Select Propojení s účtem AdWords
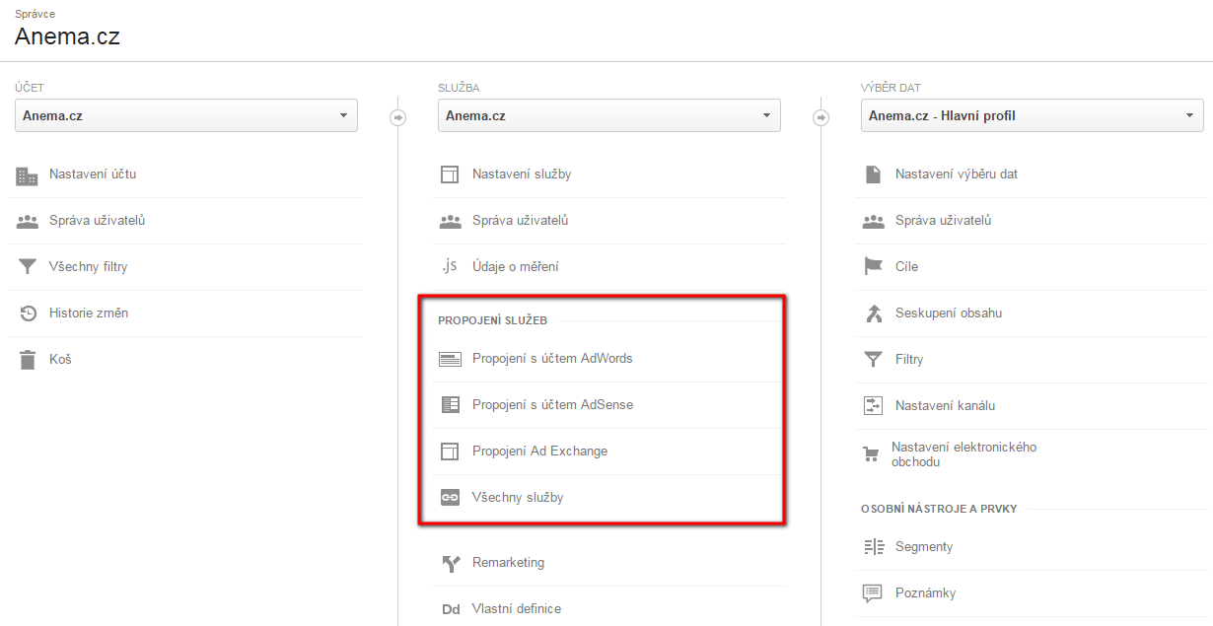1213x626 pixels. (x=552, y=359)
